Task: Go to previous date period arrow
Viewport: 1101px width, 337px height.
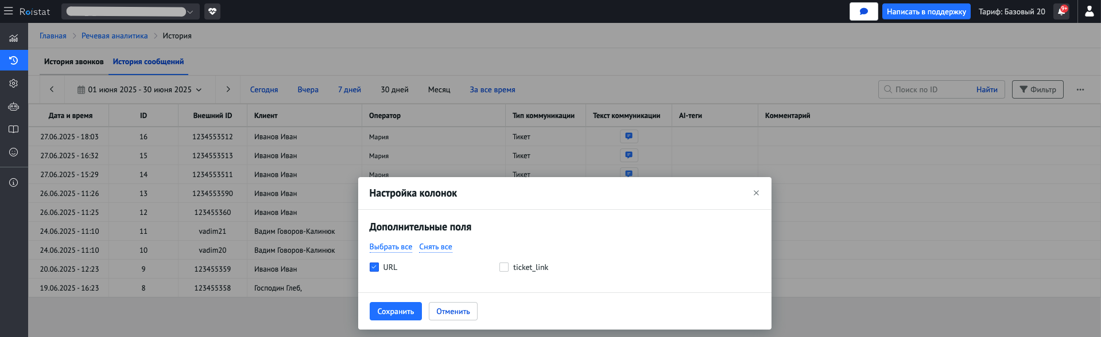Action: [52, 89]
